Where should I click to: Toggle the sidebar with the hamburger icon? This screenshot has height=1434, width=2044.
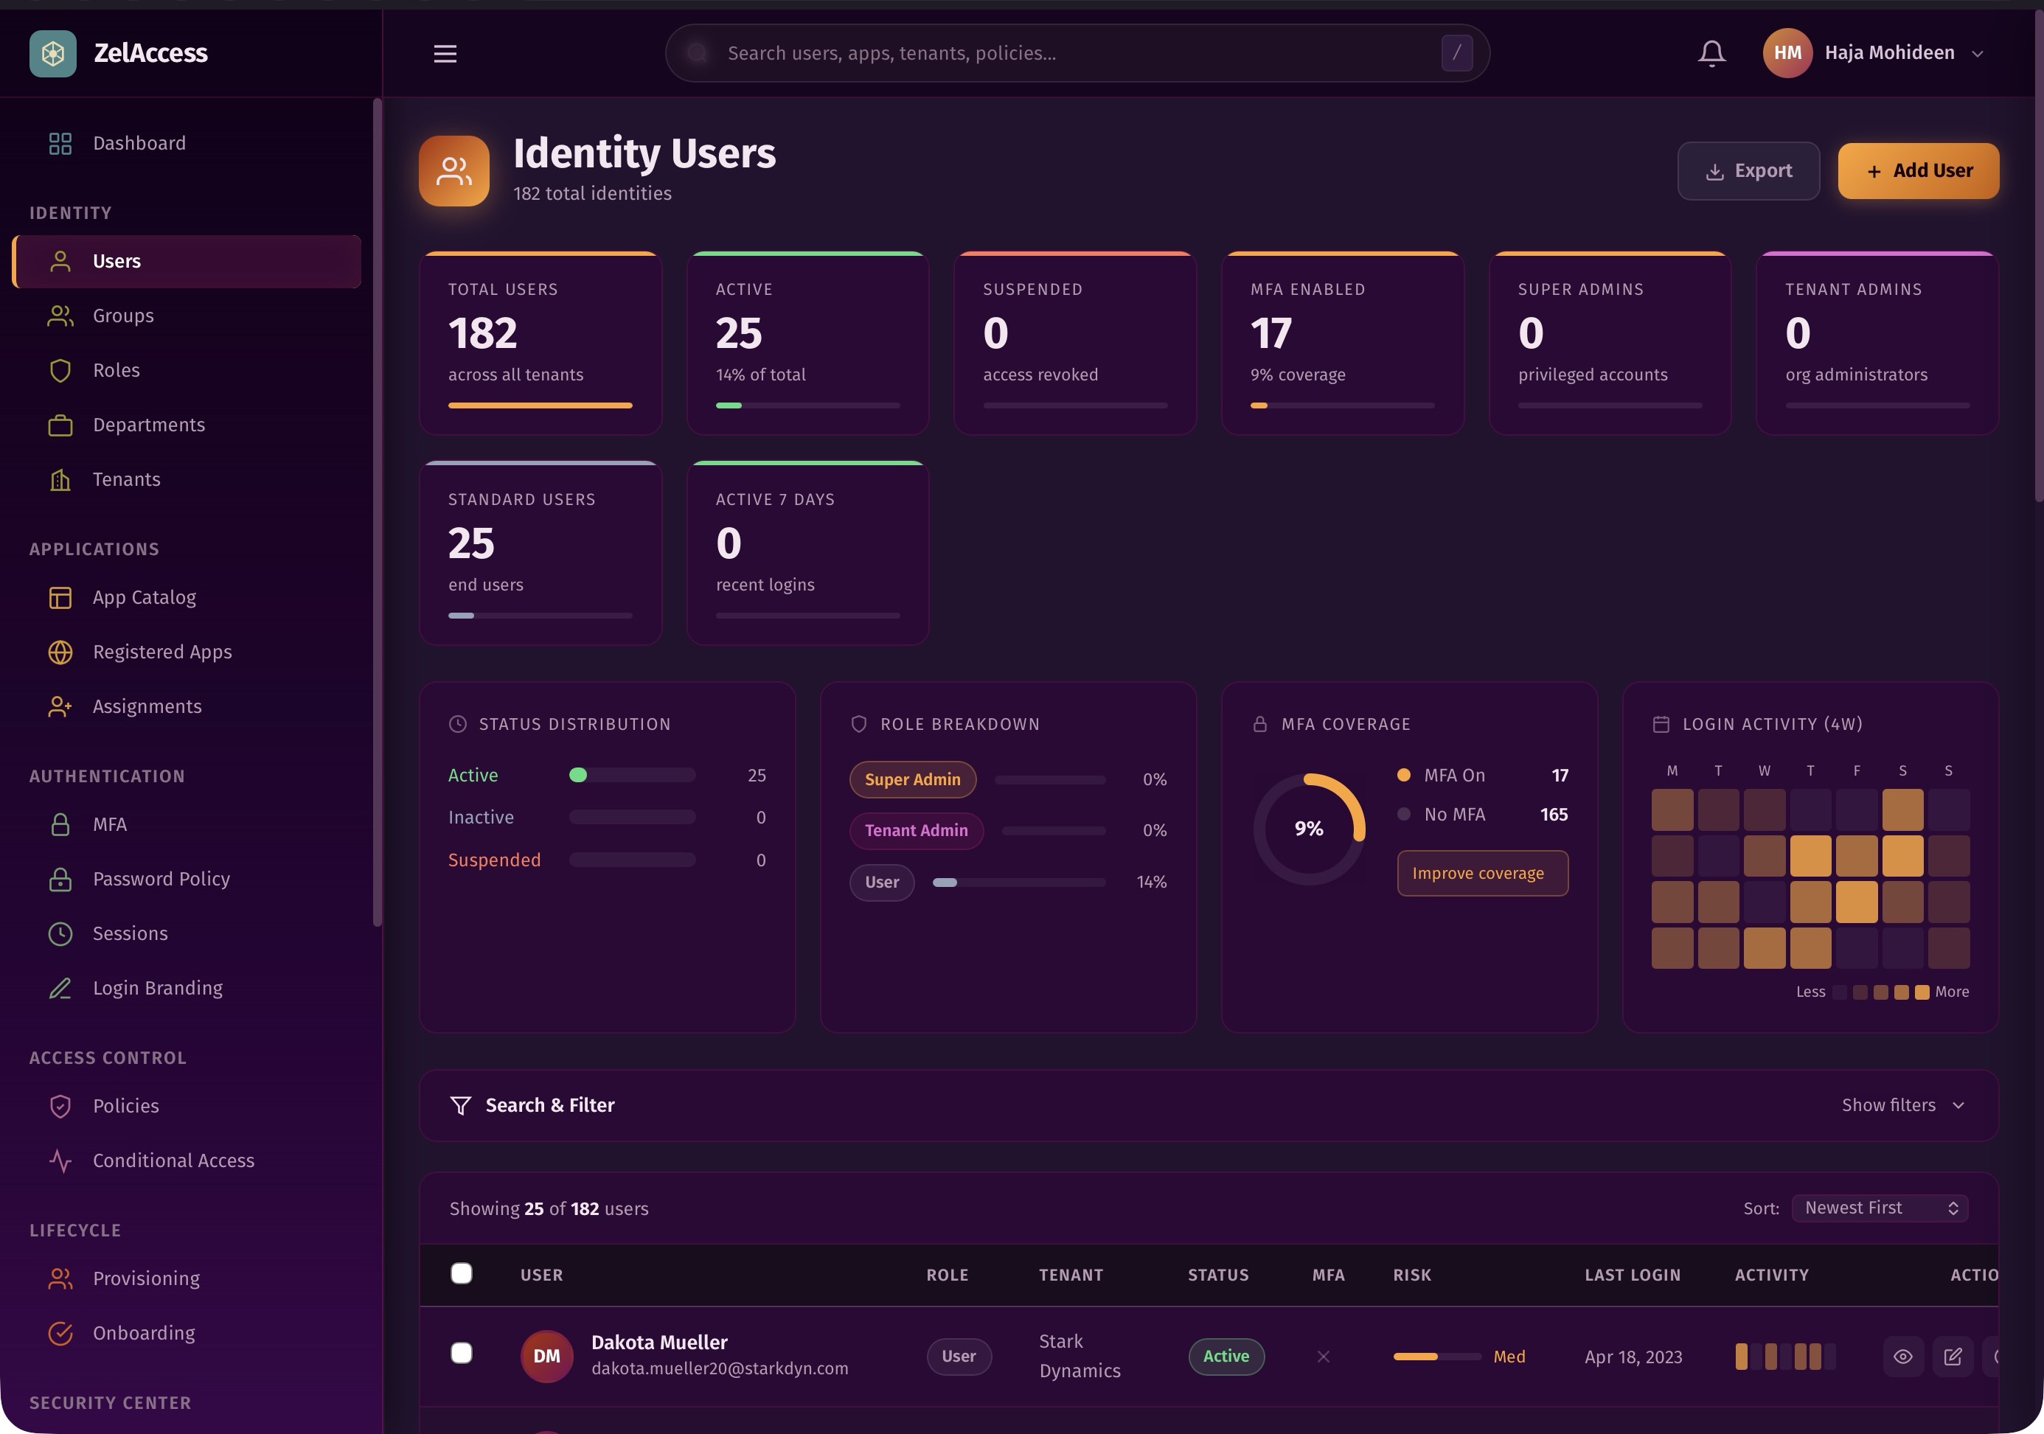tap(444, 52)
